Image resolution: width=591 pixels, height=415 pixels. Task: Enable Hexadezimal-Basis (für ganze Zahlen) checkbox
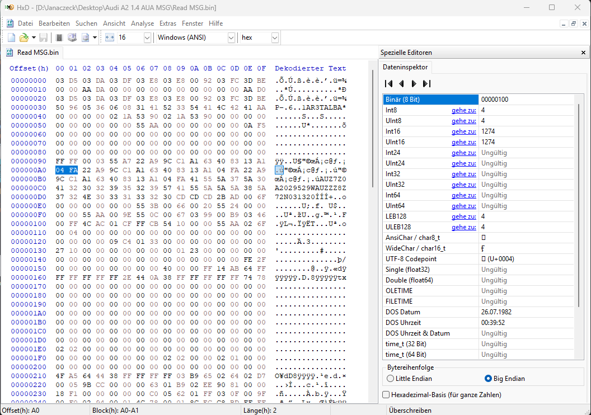coord(386,395)
